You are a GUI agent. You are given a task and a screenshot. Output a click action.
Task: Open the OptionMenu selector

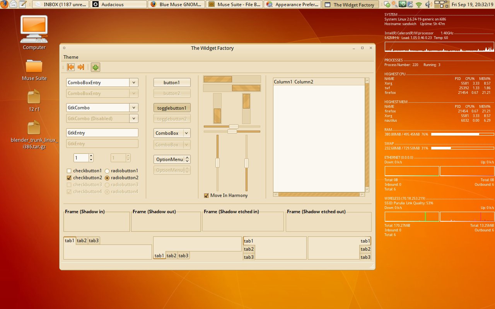(x=172, y=159)
